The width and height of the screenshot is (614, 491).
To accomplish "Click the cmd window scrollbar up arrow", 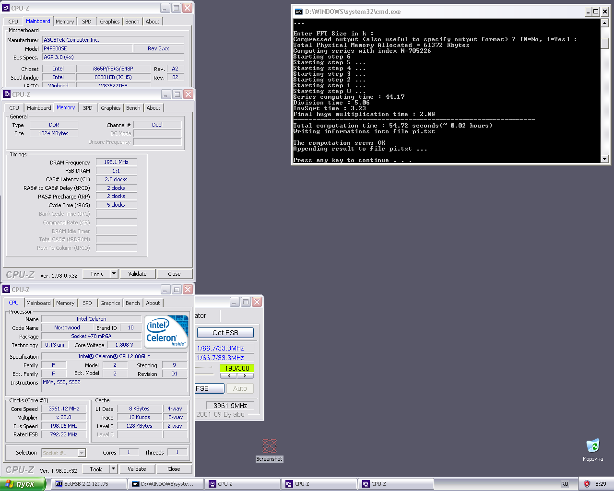I will [604, 23].
